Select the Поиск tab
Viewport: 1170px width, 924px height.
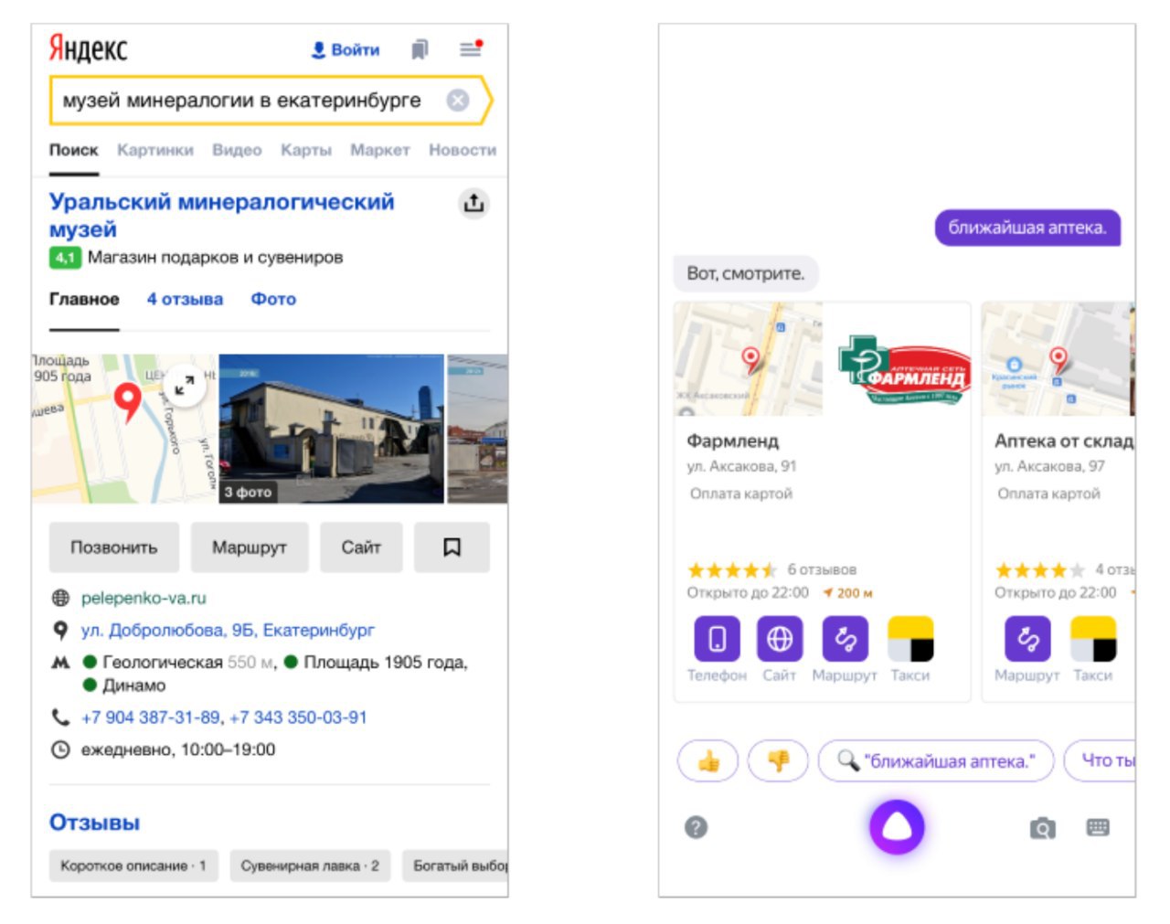click(x=73, y=150)
